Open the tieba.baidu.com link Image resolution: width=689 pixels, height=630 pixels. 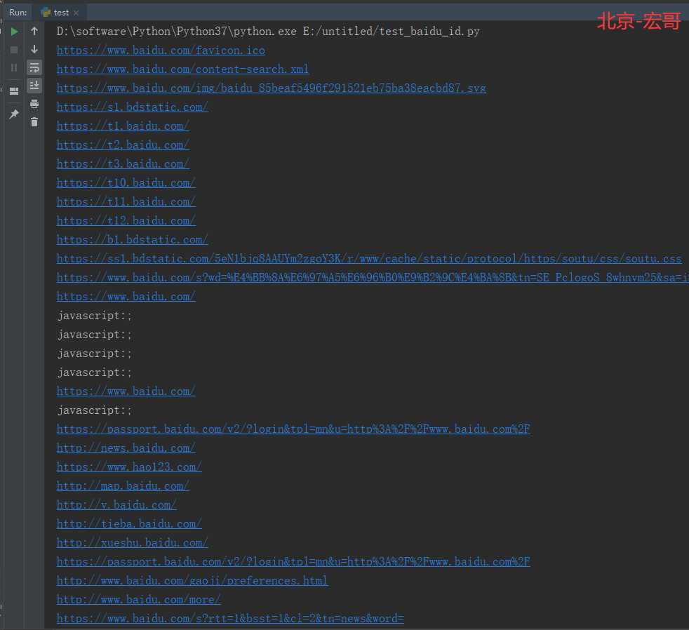tap(129, 523)
